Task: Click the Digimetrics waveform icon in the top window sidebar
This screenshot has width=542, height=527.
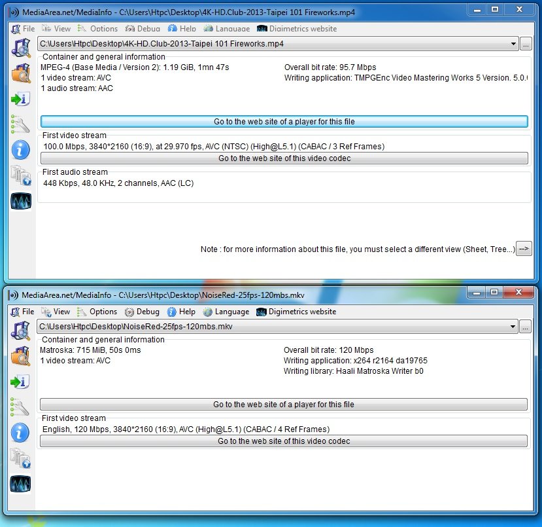Action: point(20,201)
